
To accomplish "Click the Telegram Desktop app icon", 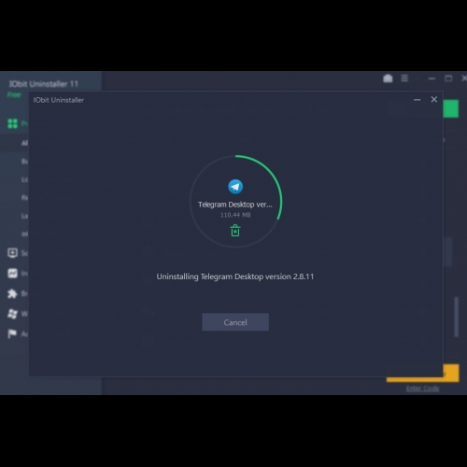I will point(235,187).
